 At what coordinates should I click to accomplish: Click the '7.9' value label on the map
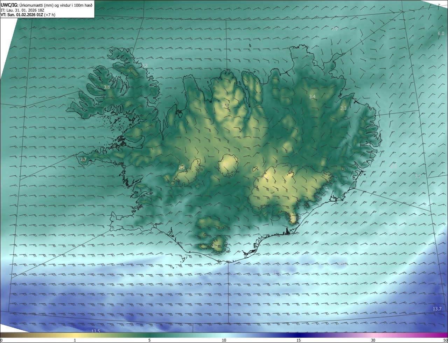[x=335, y=29]
